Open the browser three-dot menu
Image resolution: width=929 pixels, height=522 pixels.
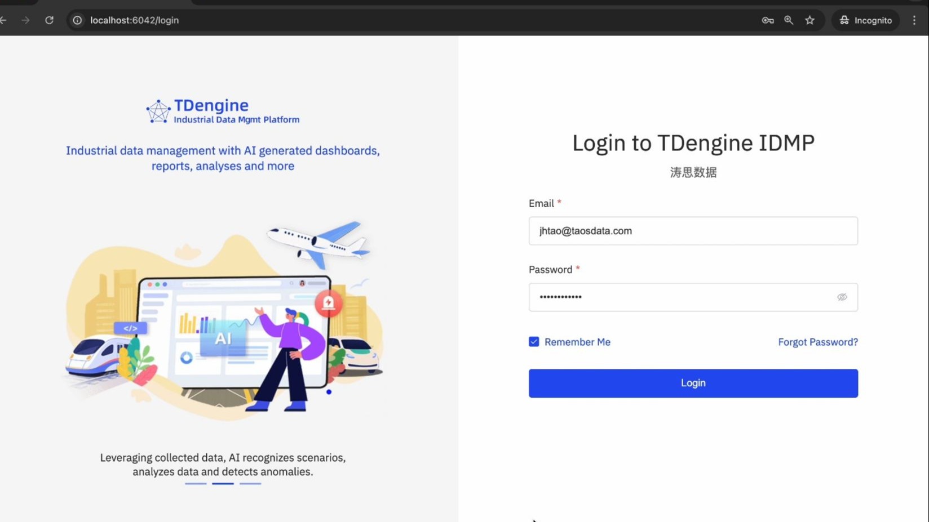[x=914, y=20]
